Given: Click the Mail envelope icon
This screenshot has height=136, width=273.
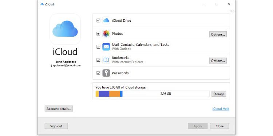Looking at the screenshot, I should (106, 47).
